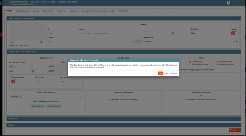Clear selected dietary restrictions with X

pyautogui.click(x=81, y=97)
